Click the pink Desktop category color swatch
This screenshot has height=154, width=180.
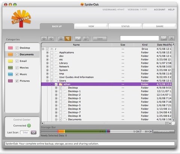[10, 48]
